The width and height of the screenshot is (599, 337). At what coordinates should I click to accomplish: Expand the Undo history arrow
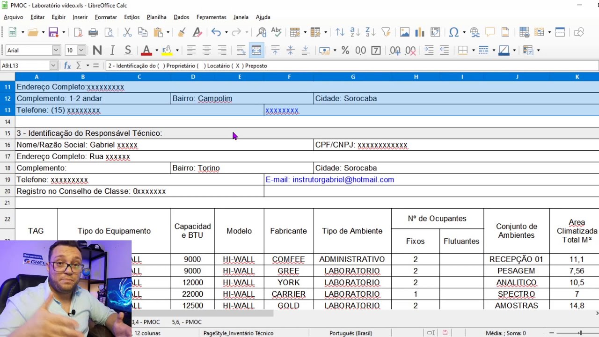click(226, 32)
